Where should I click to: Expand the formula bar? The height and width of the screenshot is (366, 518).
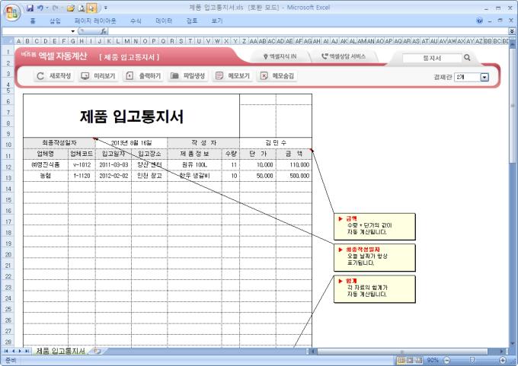coord(512,30)
